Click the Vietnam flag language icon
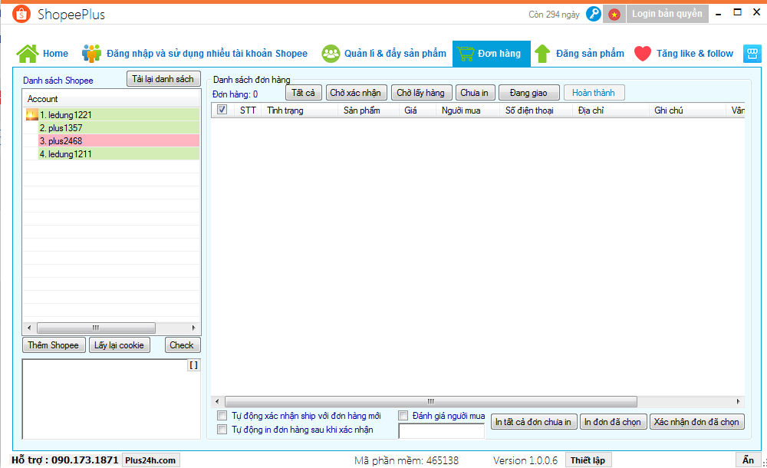This screenshot has height=468, width=767. [x=614, y=15]
